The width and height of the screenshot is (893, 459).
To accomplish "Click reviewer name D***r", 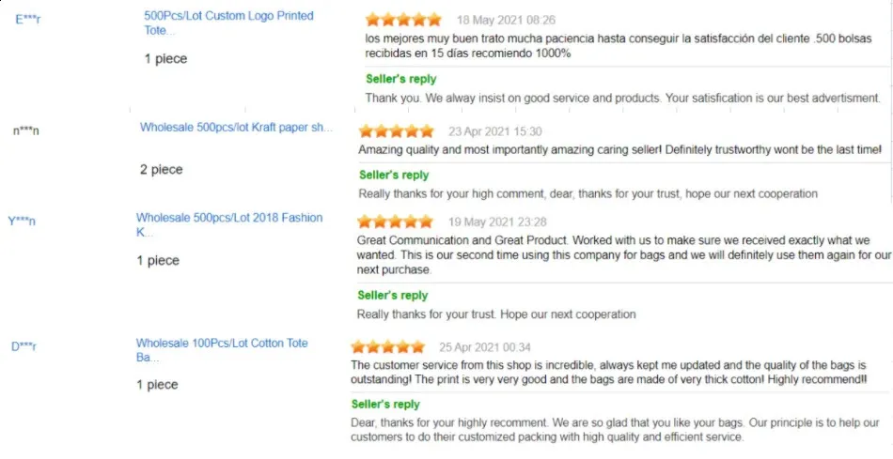I will 23,346.
